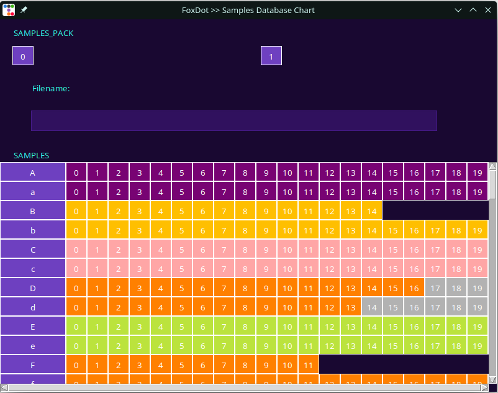The height and width of the screenshot is (393, 498).
Task: Choose sample 14 in row B
Action: click(372, 211)
